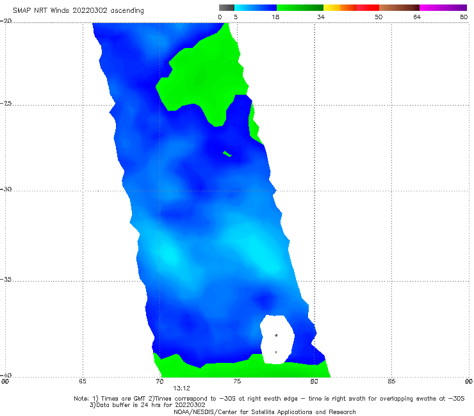474x416 pixels.
Task: Click the longitude label '70'
Action: [x=159, y=381]
